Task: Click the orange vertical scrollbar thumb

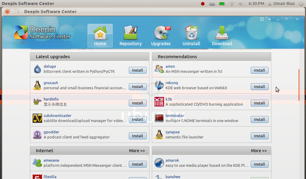Action: [x=299, y=85]
